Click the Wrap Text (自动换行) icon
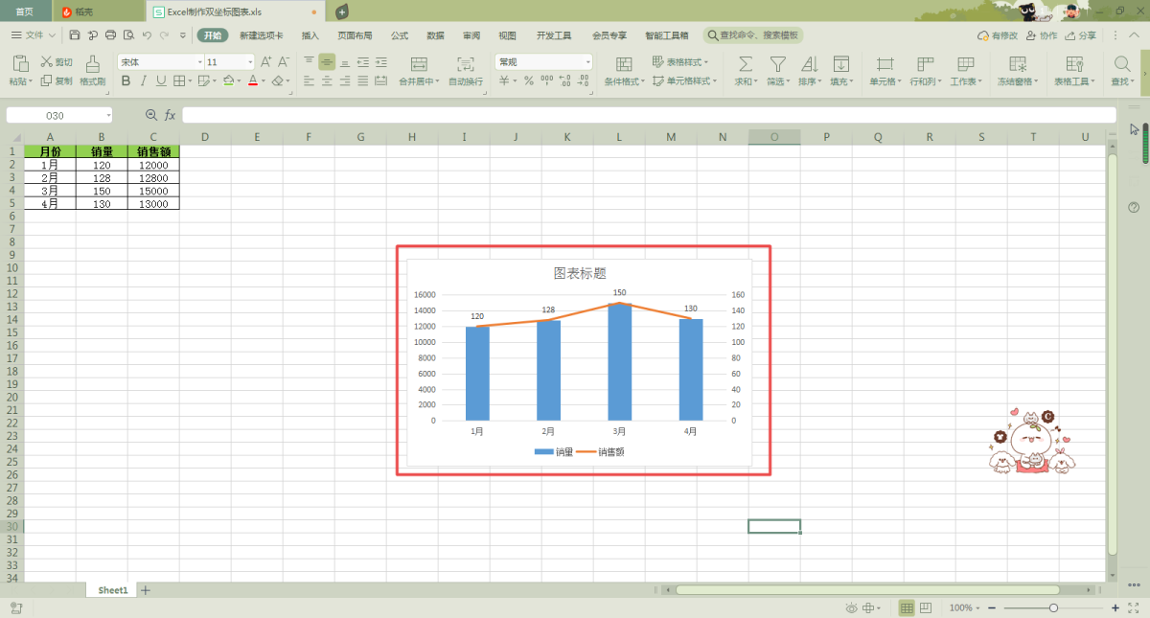The width and height of the screenshot is (1150, 618). 466,64
